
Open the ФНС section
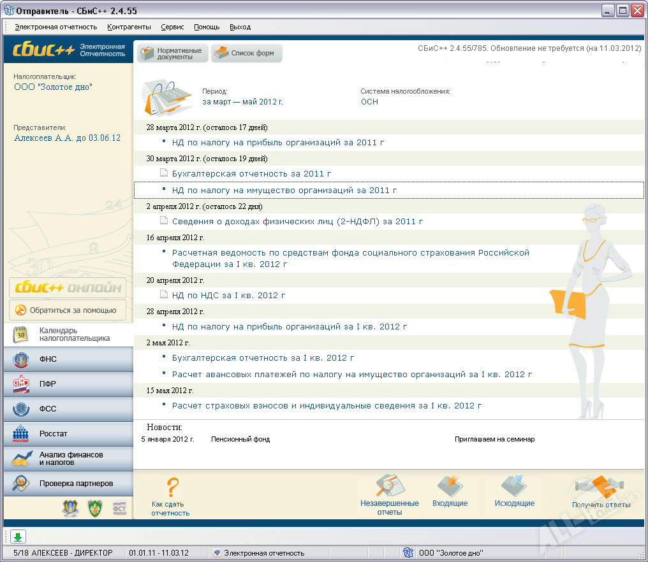[x=68, y=359]
